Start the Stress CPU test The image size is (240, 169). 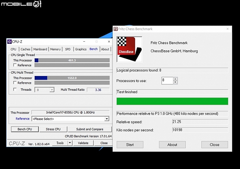tap(53, 129)
